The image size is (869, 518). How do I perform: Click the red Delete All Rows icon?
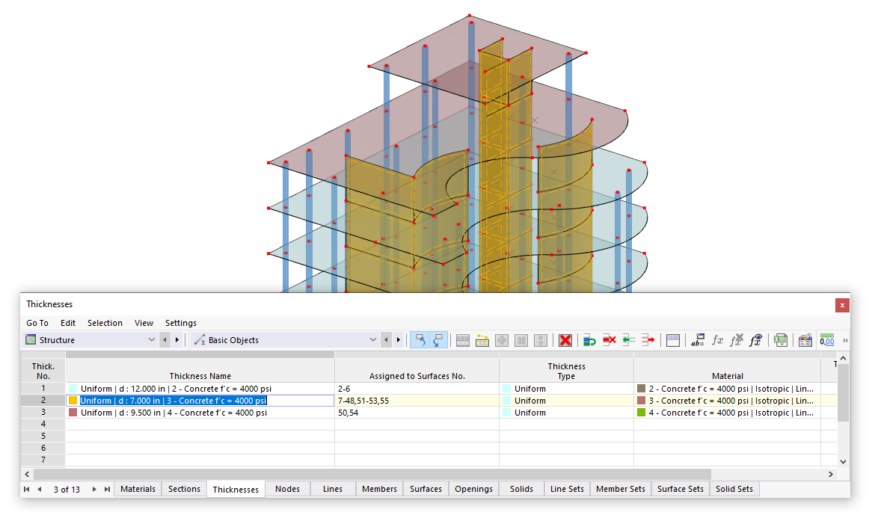point(565,340)
